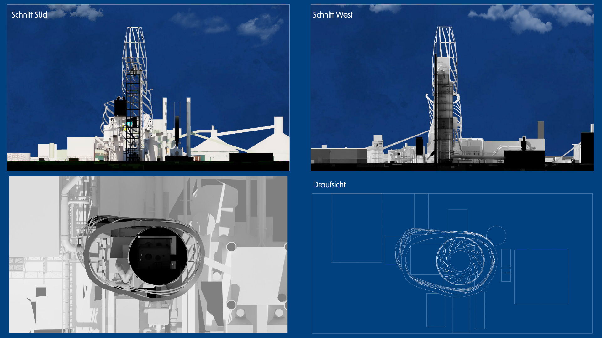Click the large left rectangle outline in Draufsicht

coord(356,228)
